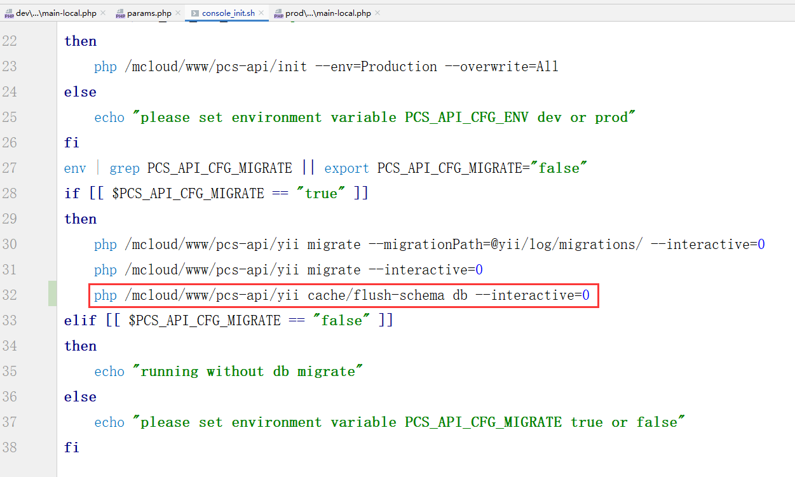This screenshot has width=795, height=477.
Task: Close the dev main-local.php tab
Action: tap(103, 13)
